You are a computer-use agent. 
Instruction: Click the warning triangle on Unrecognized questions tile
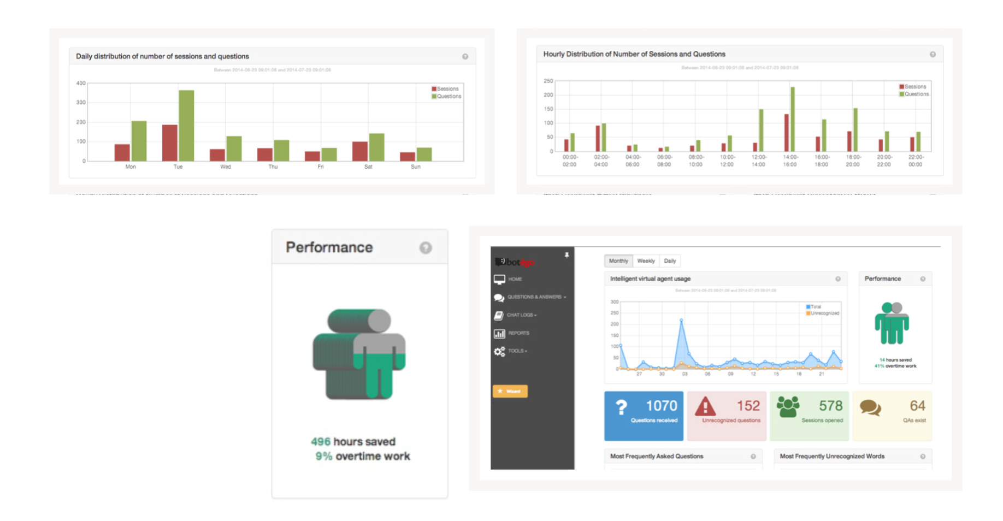pos(705,406)
